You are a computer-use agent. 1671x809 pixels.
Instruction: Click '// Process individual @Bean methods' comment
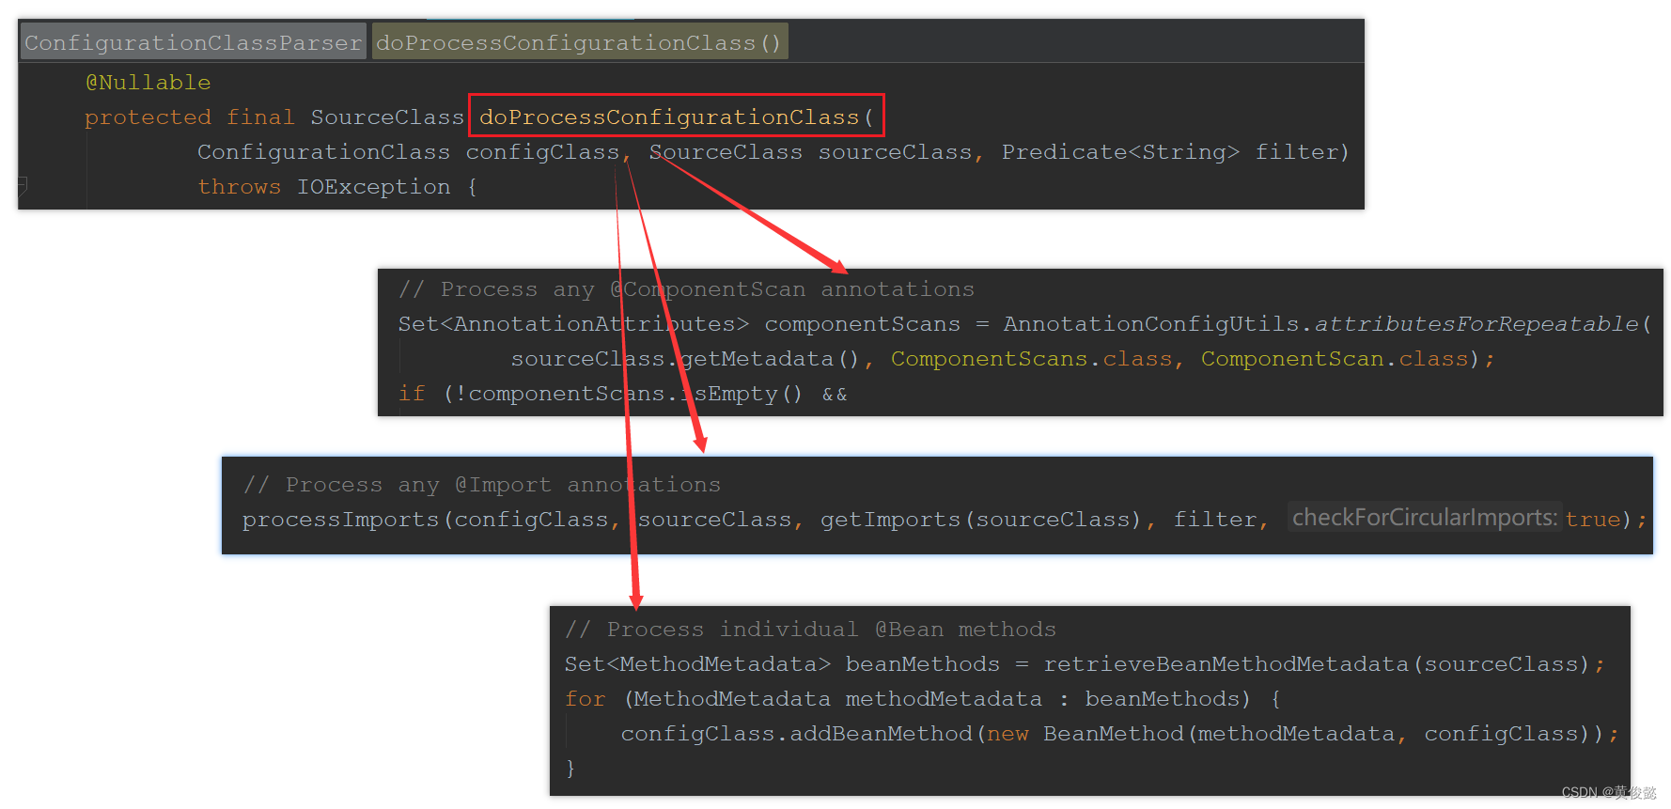810,630
